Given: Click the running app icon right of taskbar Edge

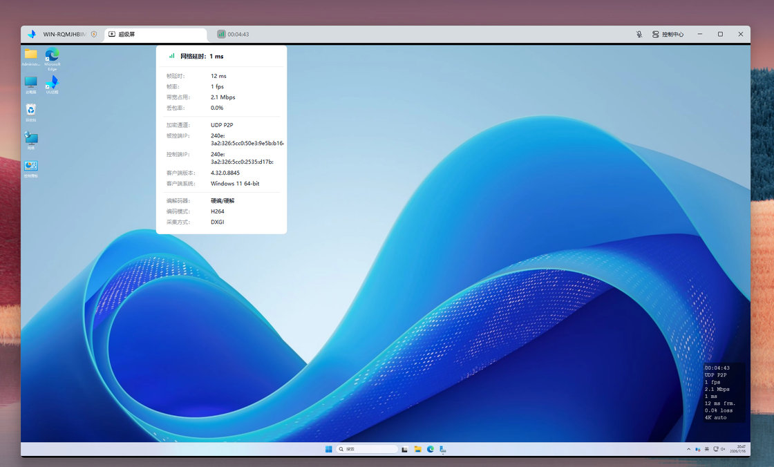Looking at the screenshot, I should (443, 449).
